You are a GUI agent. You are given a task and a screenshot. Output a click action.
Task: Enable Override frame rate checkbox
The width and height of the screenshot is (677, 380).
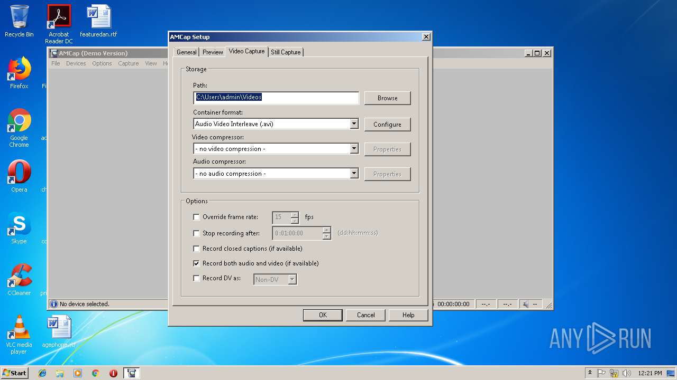point(197,217)
